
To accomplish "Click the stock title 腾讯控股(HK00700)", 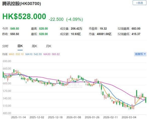I will click(22, 4).
